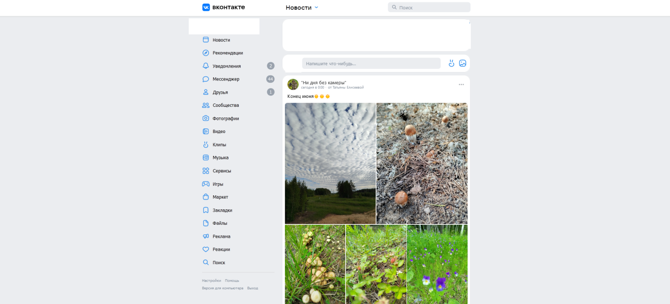The height and width of the screenshot is (304, 670).
Task: Open the post's three-dot options menu
Action: 461,84
